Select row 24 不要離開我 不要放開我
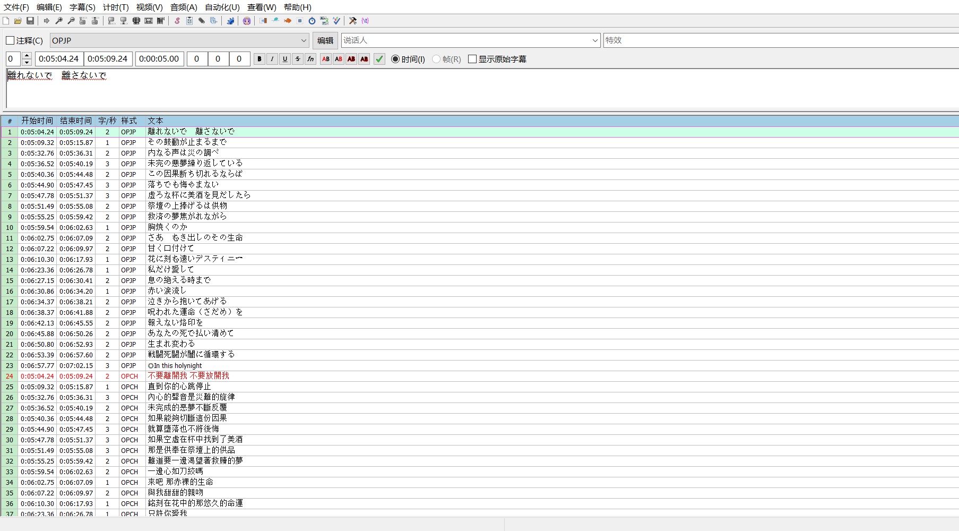The width and height of the screenshot is (959, 531). (480, 376)
